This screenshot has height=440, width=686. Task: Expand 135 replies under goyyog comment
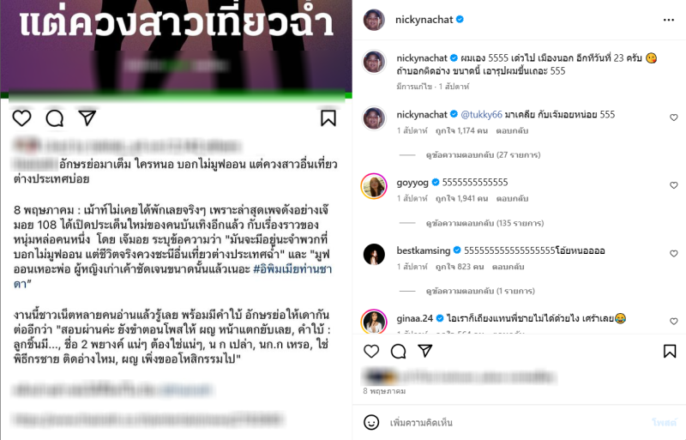click(484, 223)
